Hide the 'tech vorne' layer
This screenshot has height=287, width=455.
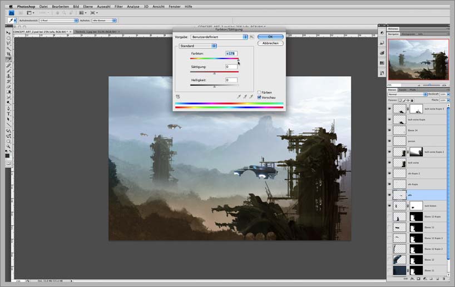click(x=389, y=162)
